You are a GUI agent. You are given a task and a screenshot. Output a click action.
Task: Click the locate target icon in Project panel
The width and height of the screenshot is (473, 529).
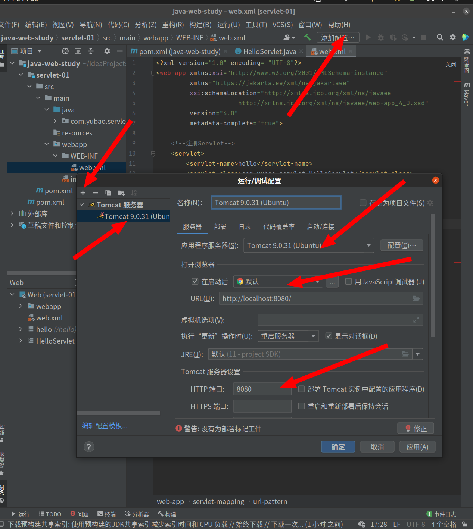click(65, 51)
